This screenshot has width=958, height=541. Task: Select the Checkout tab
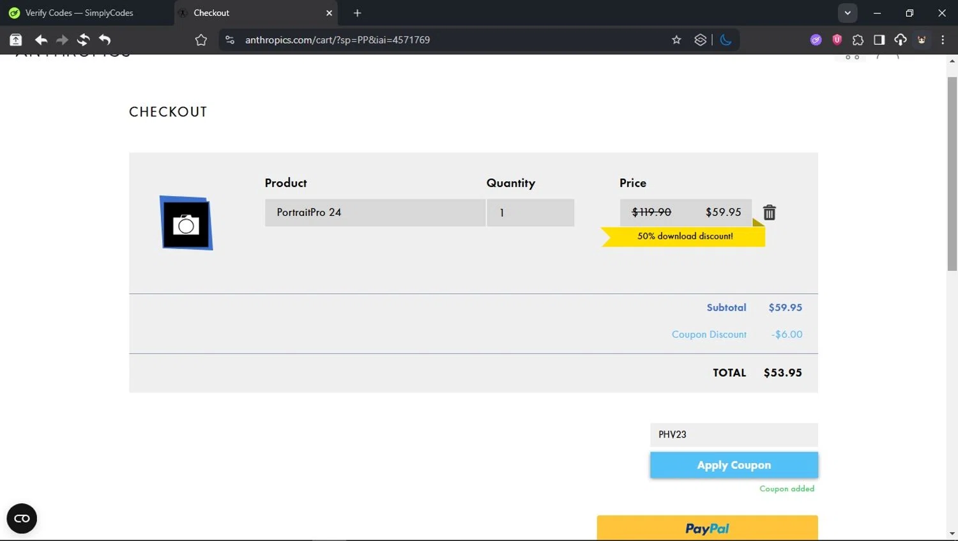[x=255, y=13]
